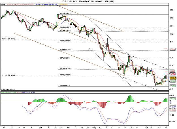Click the -0.015 MACD axis label
Image resolution: width=177 pixels, height=129 pixels.
click(172, 122)
